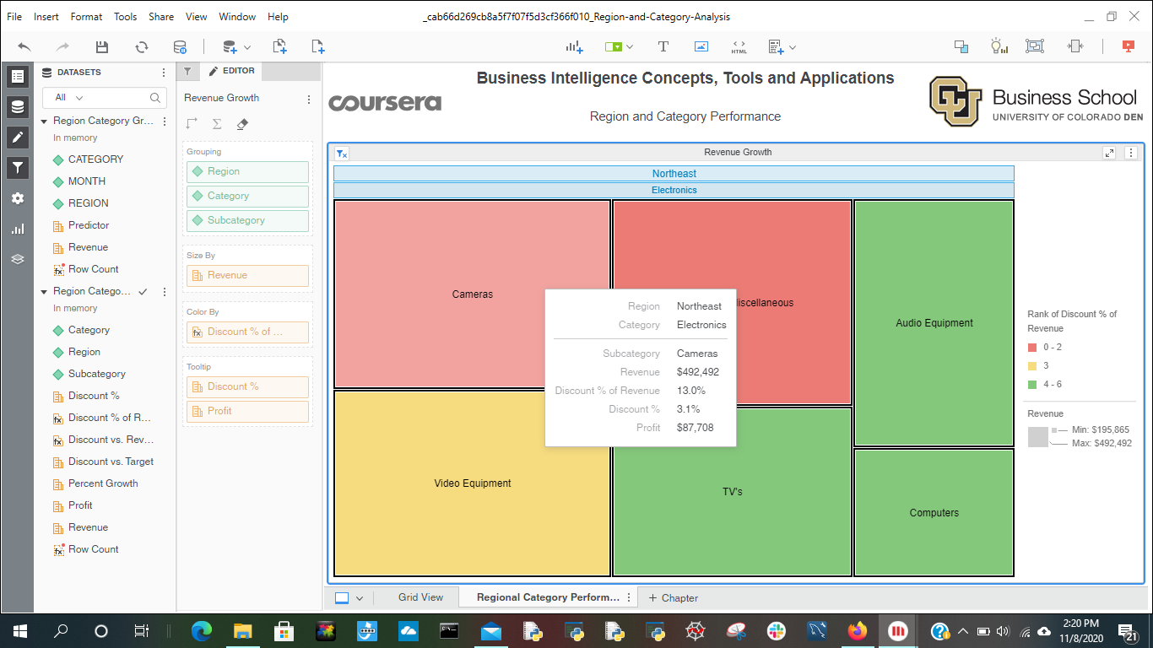Enter presentation mode with red icon

[x=1129, y=47]
